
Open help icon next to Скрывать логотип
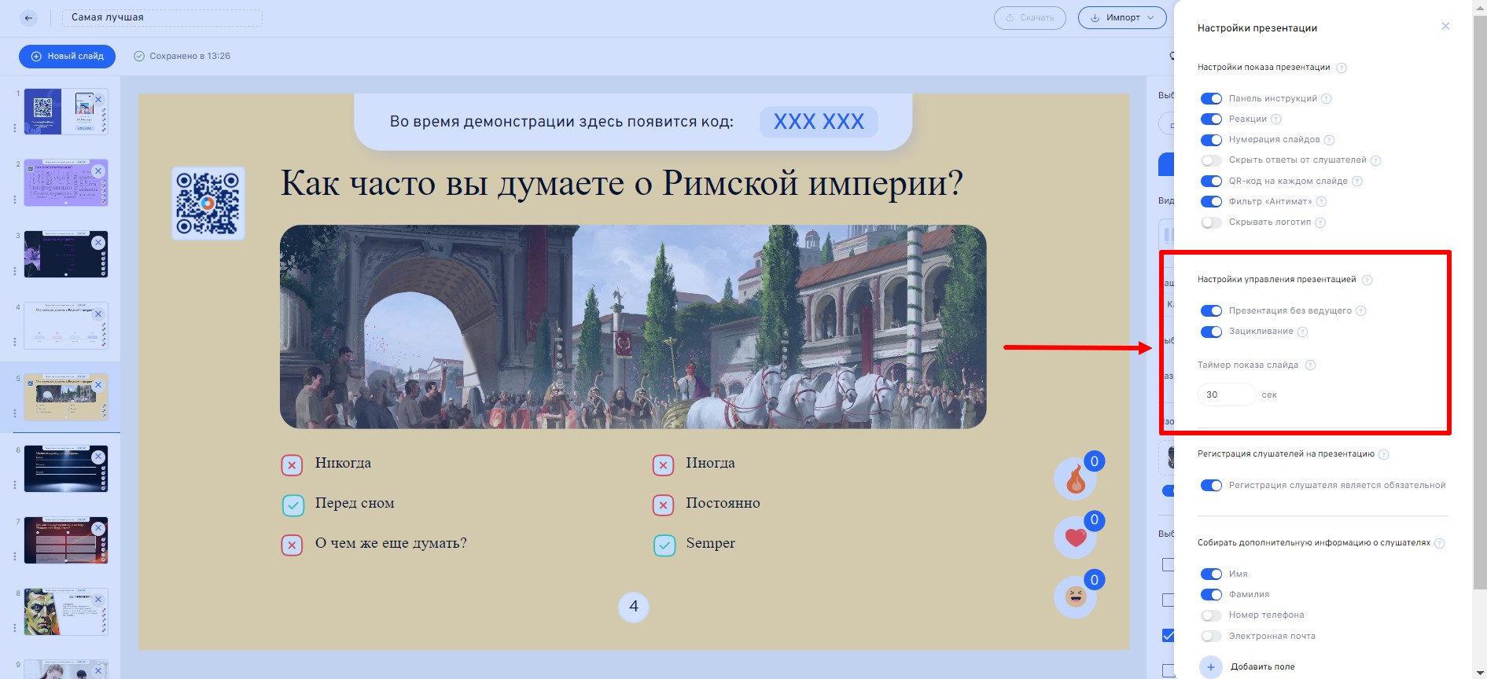(1321, 222)
